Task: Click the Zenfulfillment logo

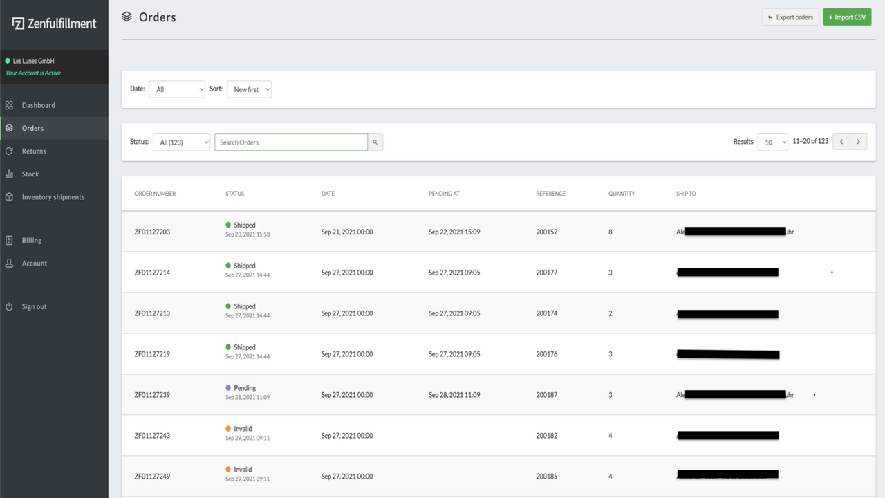Action: [54, 24]
